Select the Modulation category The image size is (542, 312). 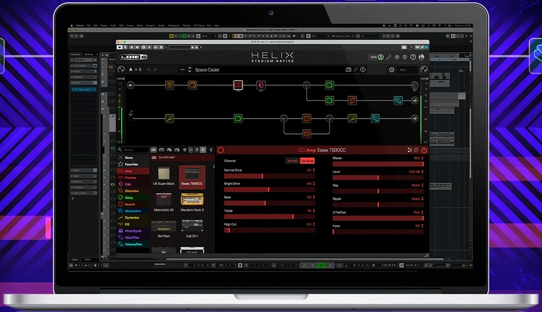[x=133, y=211]
